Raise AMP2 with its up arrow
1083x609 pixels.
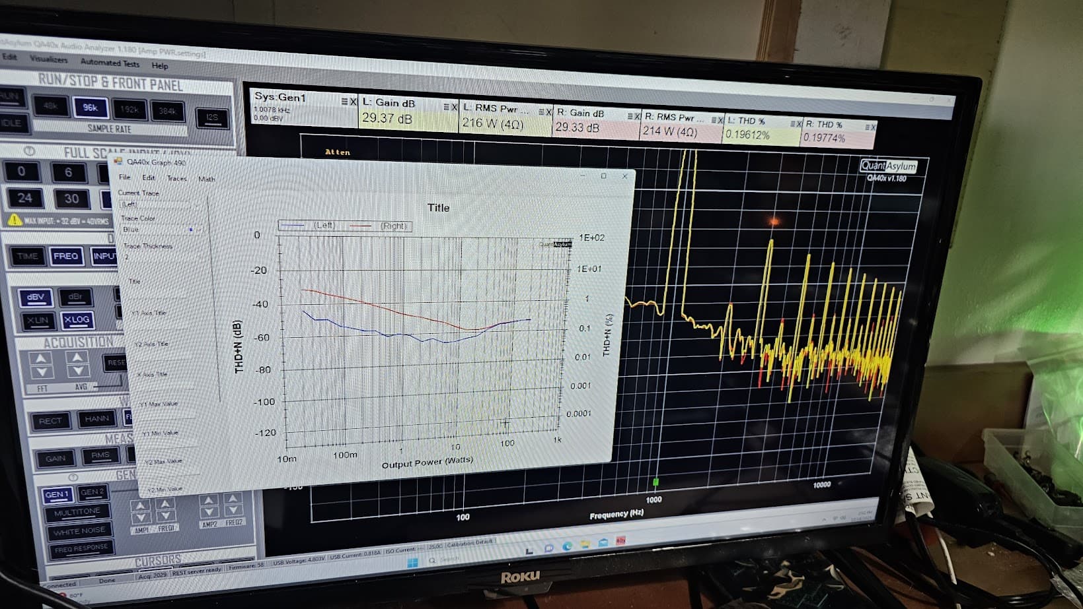tap(209, 500)
